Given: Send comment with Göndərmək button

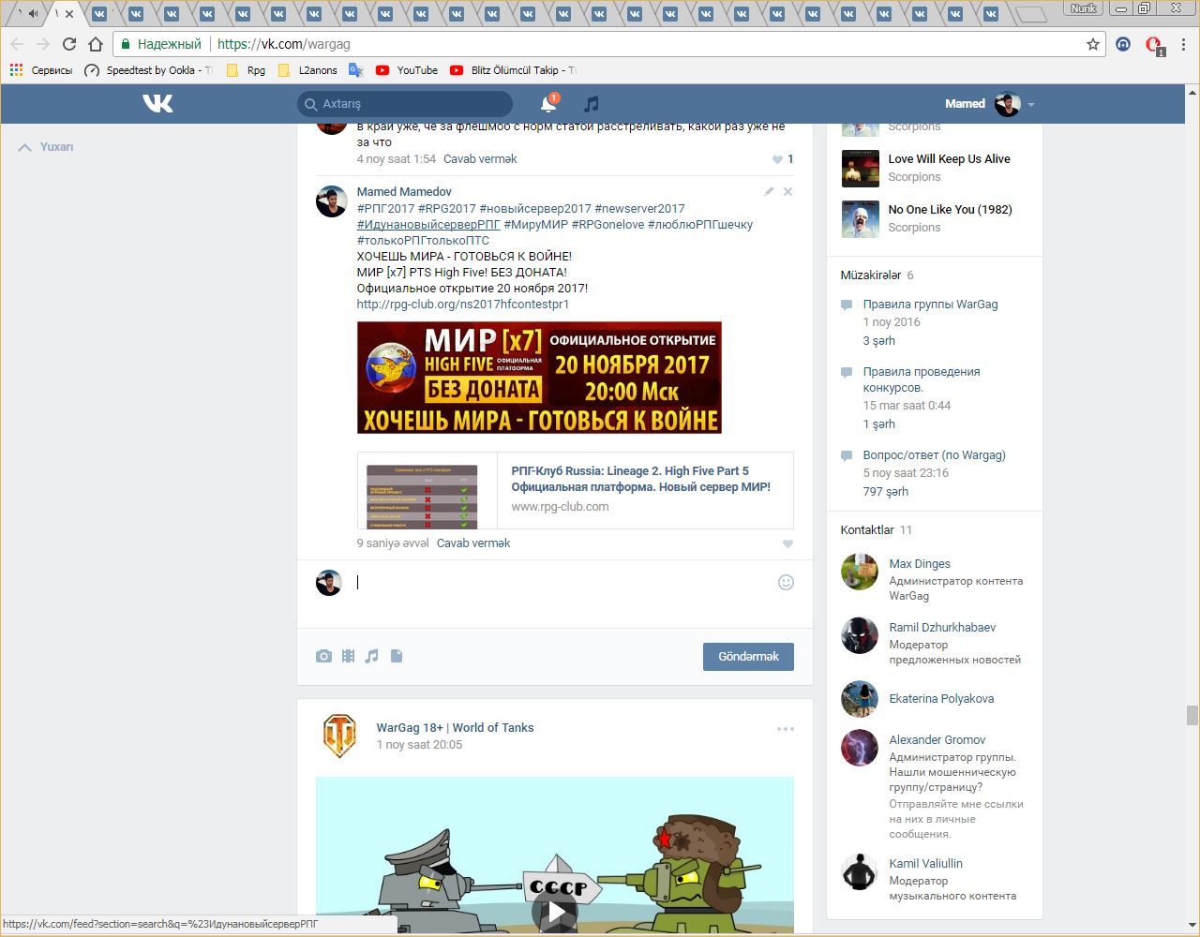Looking at the screenshot, I should pos(748,657).
